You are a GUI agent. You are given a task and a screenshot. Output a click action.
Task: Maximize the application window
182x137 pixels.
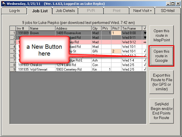pyautogui.click(x=173, y=3)
